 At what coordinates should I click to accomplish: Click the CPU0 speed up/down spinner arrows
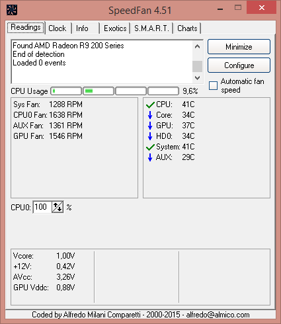58,207
